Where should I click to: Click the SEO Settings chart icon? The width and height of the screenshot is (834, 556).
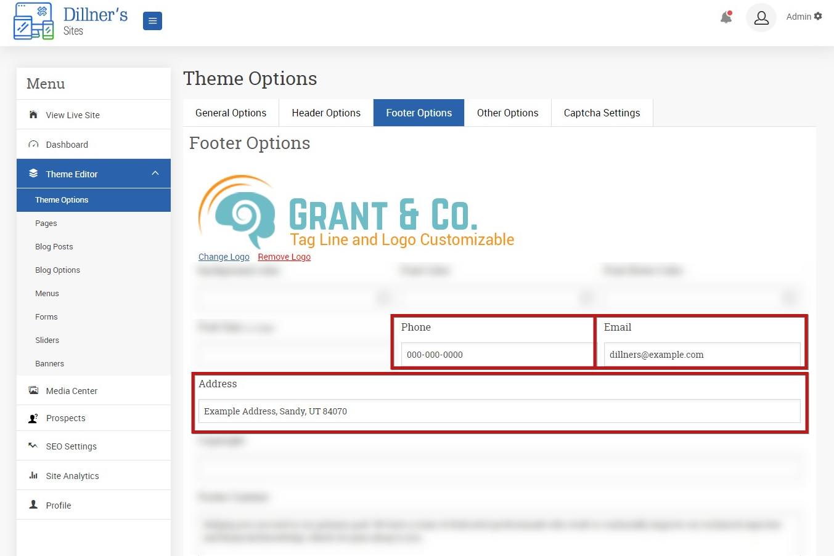coord(33,446)
